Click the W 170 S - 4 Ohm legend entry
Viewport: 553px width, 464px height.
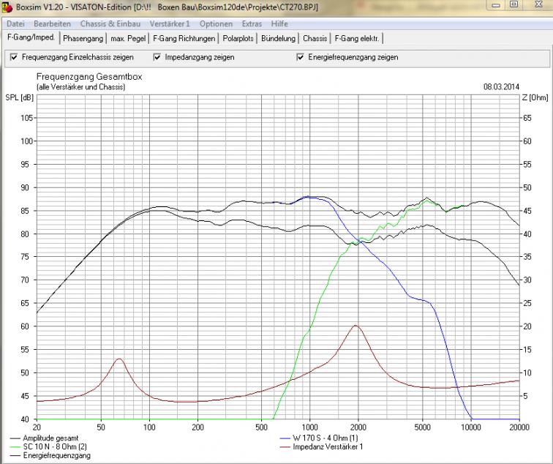pos(329,437)
